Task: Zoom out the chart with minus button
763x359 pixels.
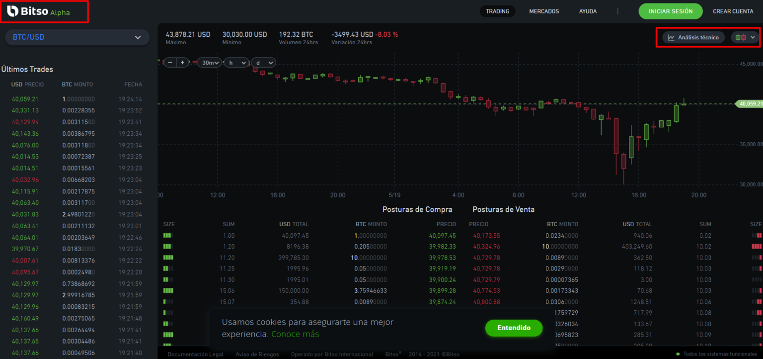Action: click(170, 63)
